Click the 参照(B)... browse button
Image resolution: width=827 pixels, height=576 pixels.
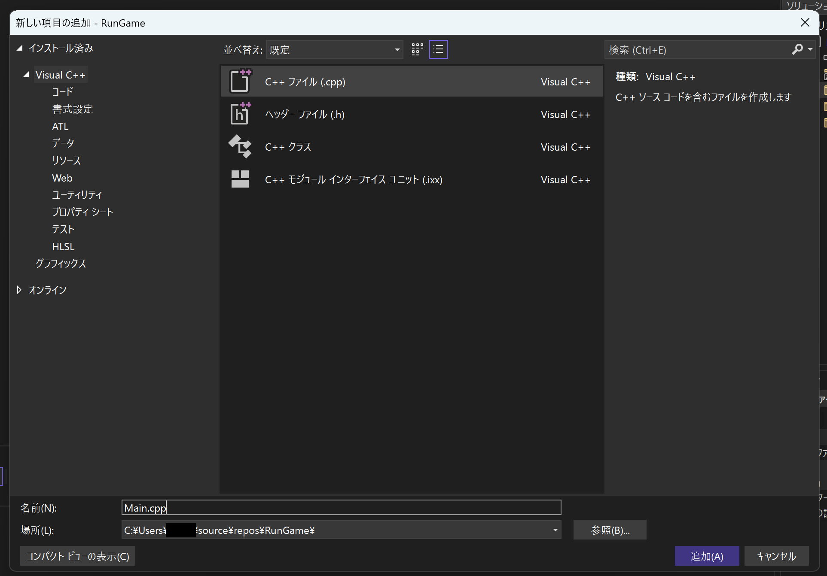(610, 530)
